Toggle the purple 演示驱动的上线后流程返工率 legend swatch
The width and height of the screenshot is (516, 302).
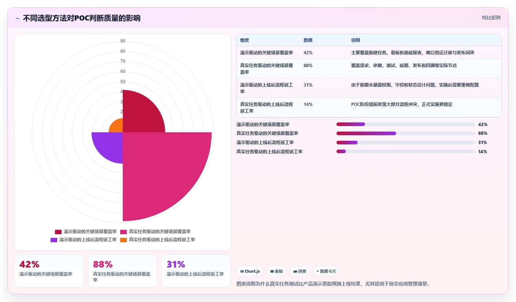[54, 240]
